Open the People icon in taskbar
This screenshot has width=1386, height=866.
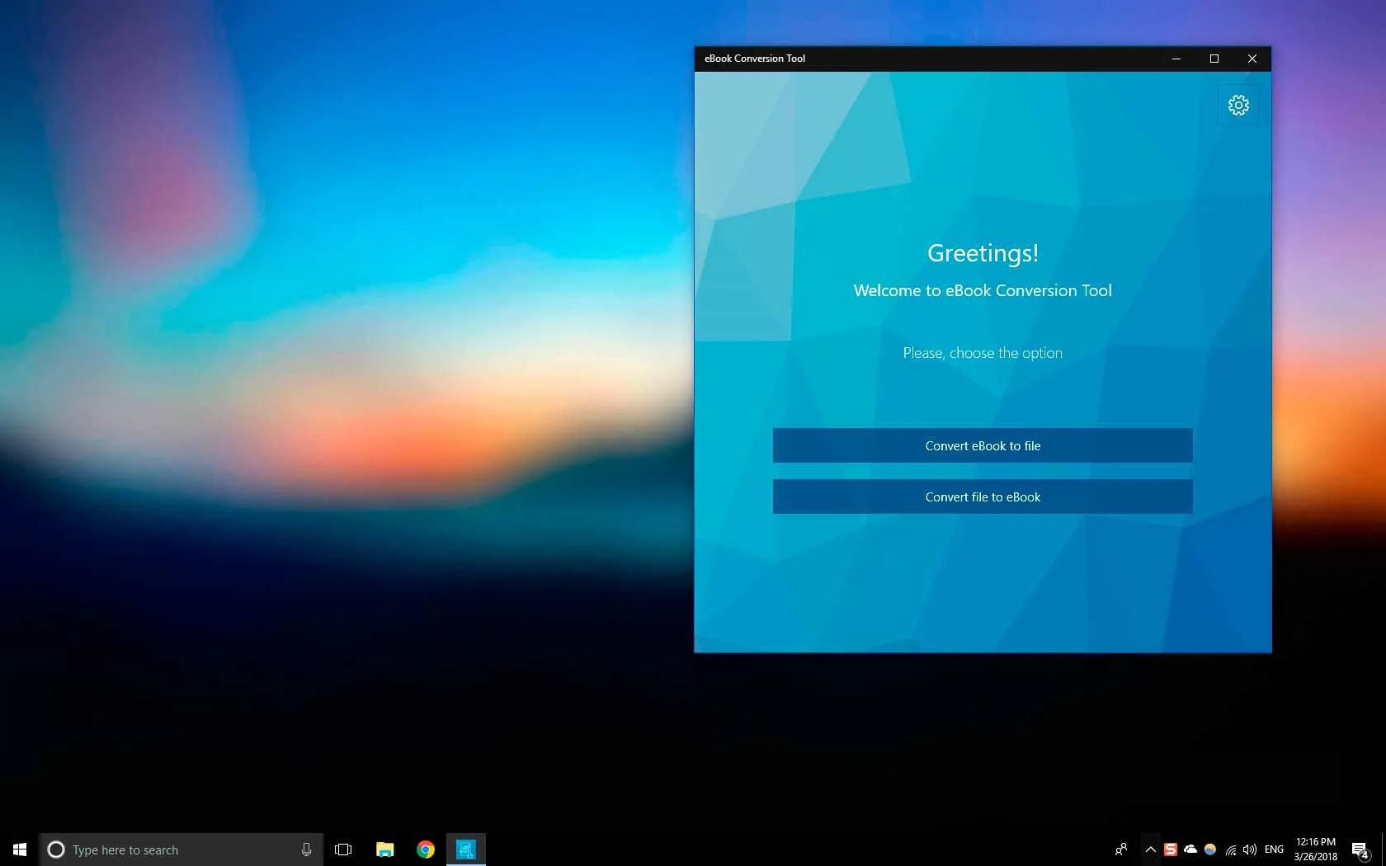[x=1121, y=850]
